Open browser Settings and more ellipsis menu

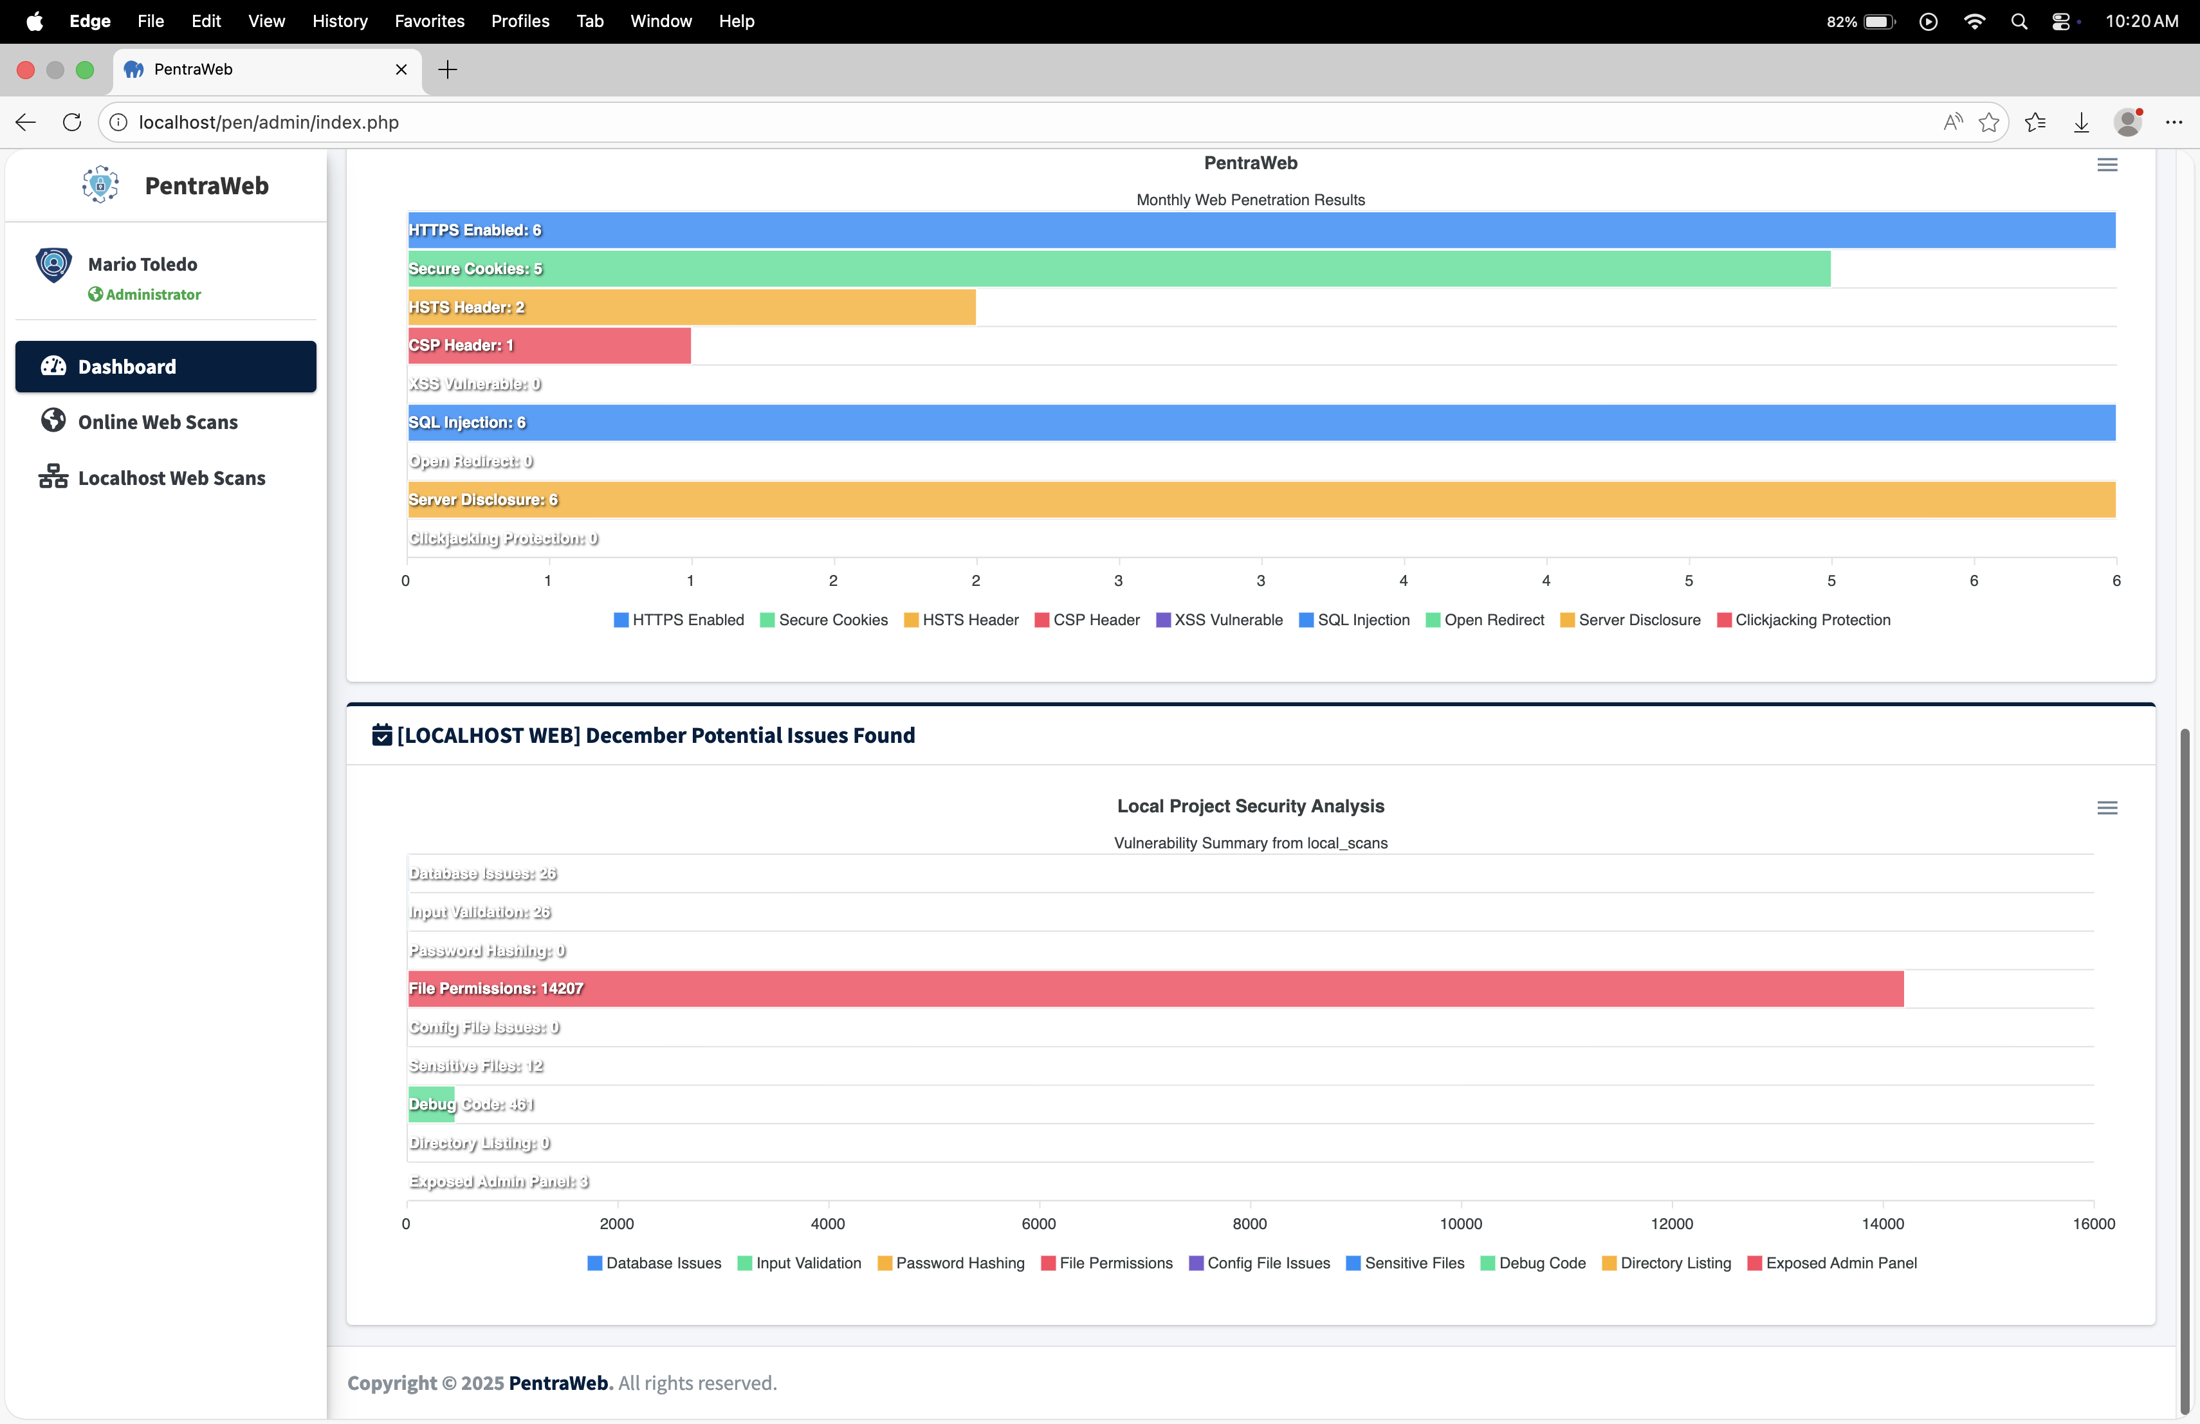(2173, 122)
